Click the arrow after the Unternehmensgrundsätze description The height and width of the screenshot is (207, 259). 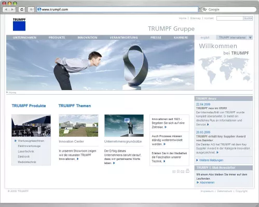click(x=114, y=163)
